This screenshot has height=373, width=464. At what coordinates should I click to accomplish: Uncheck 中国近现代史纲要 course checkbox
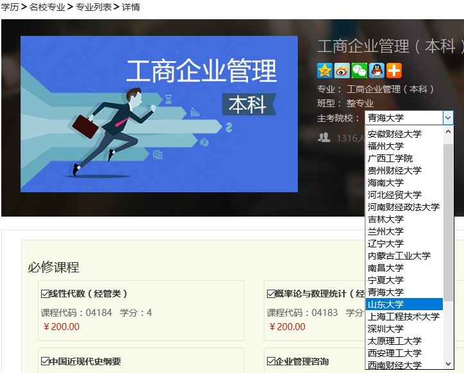(x=45, y=361)
